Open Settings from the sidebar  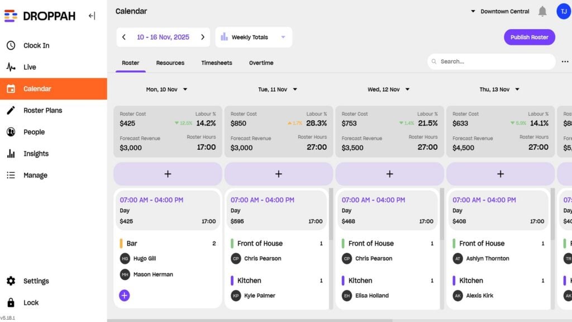(36, 281)
